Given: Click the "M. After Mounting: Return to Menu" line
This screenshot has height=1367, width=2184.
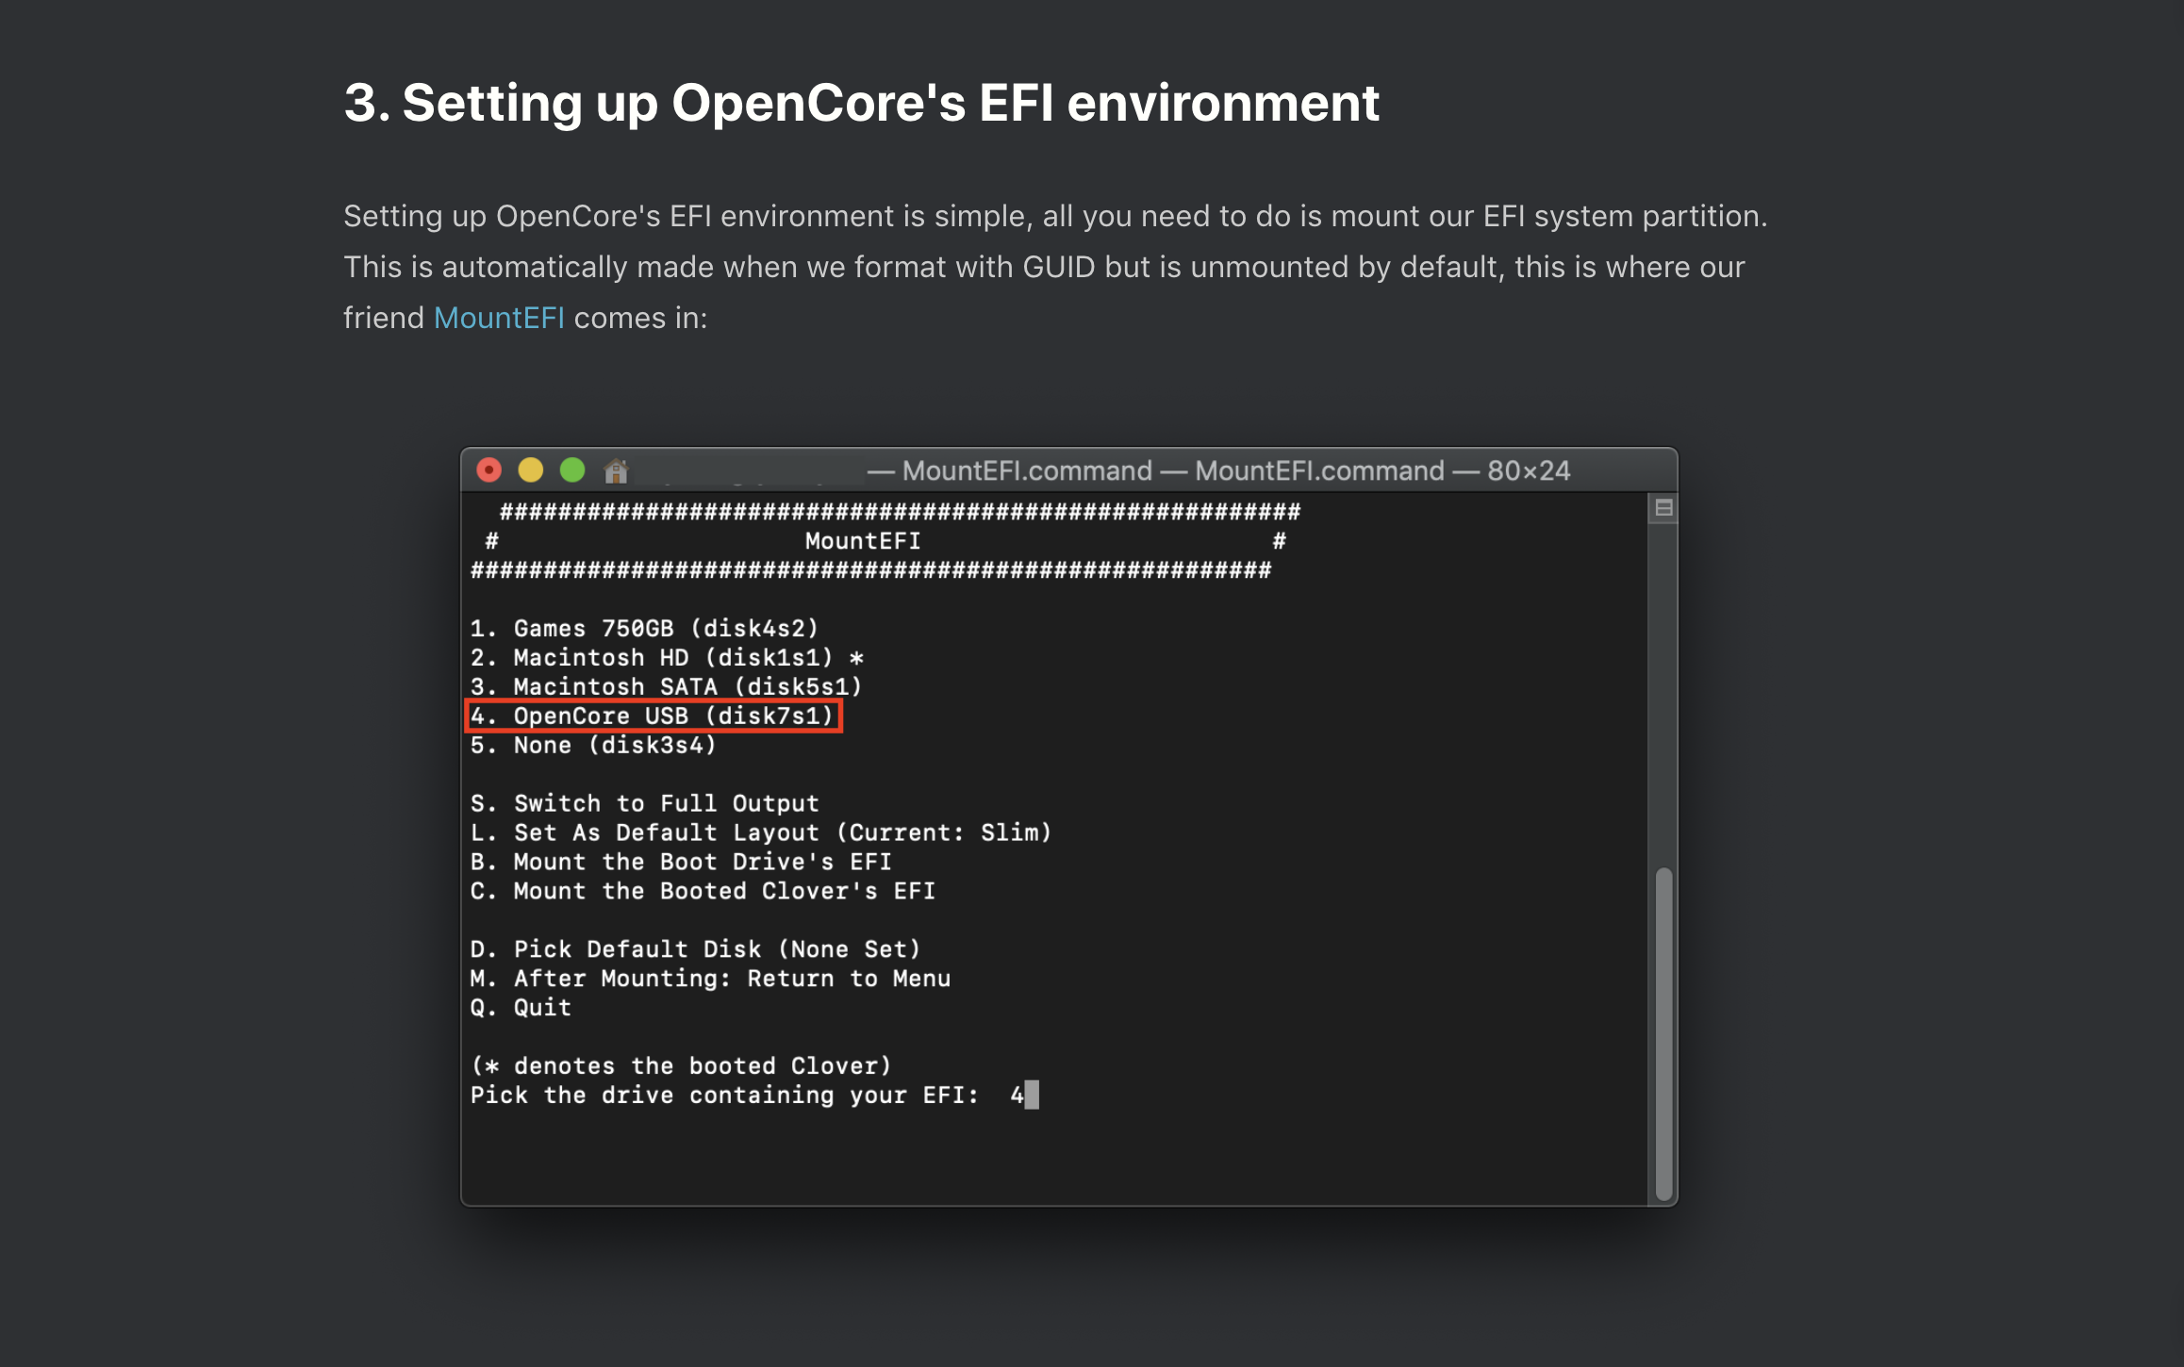Looking at the screenshot, I should point(710,979).
